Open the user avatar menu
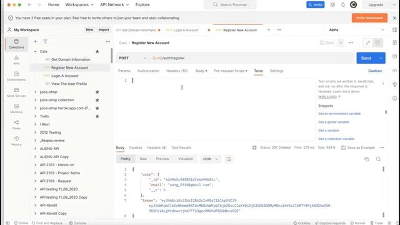Image resolution: width=400 pixels, height=225 pixels. (353, 4)
